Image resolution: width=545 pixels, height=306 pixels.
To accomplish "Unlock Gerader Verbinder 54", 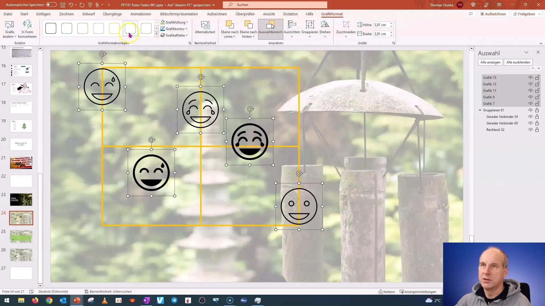I will [x=537, y=117].
